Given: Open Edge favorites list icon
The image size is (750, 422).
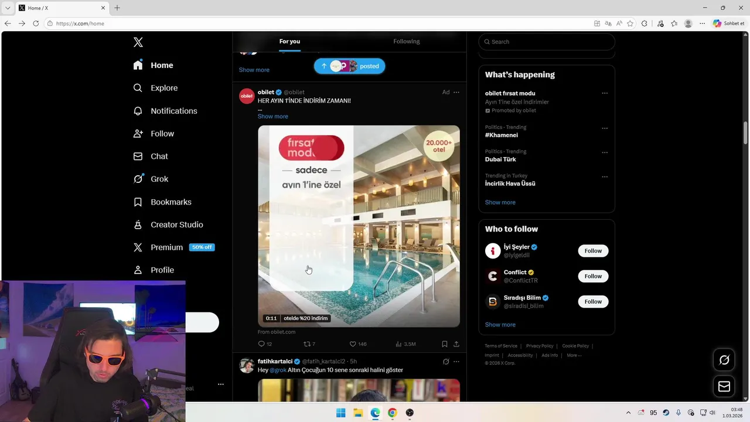Looking at the screenshot, I should (x=674, y=23).
